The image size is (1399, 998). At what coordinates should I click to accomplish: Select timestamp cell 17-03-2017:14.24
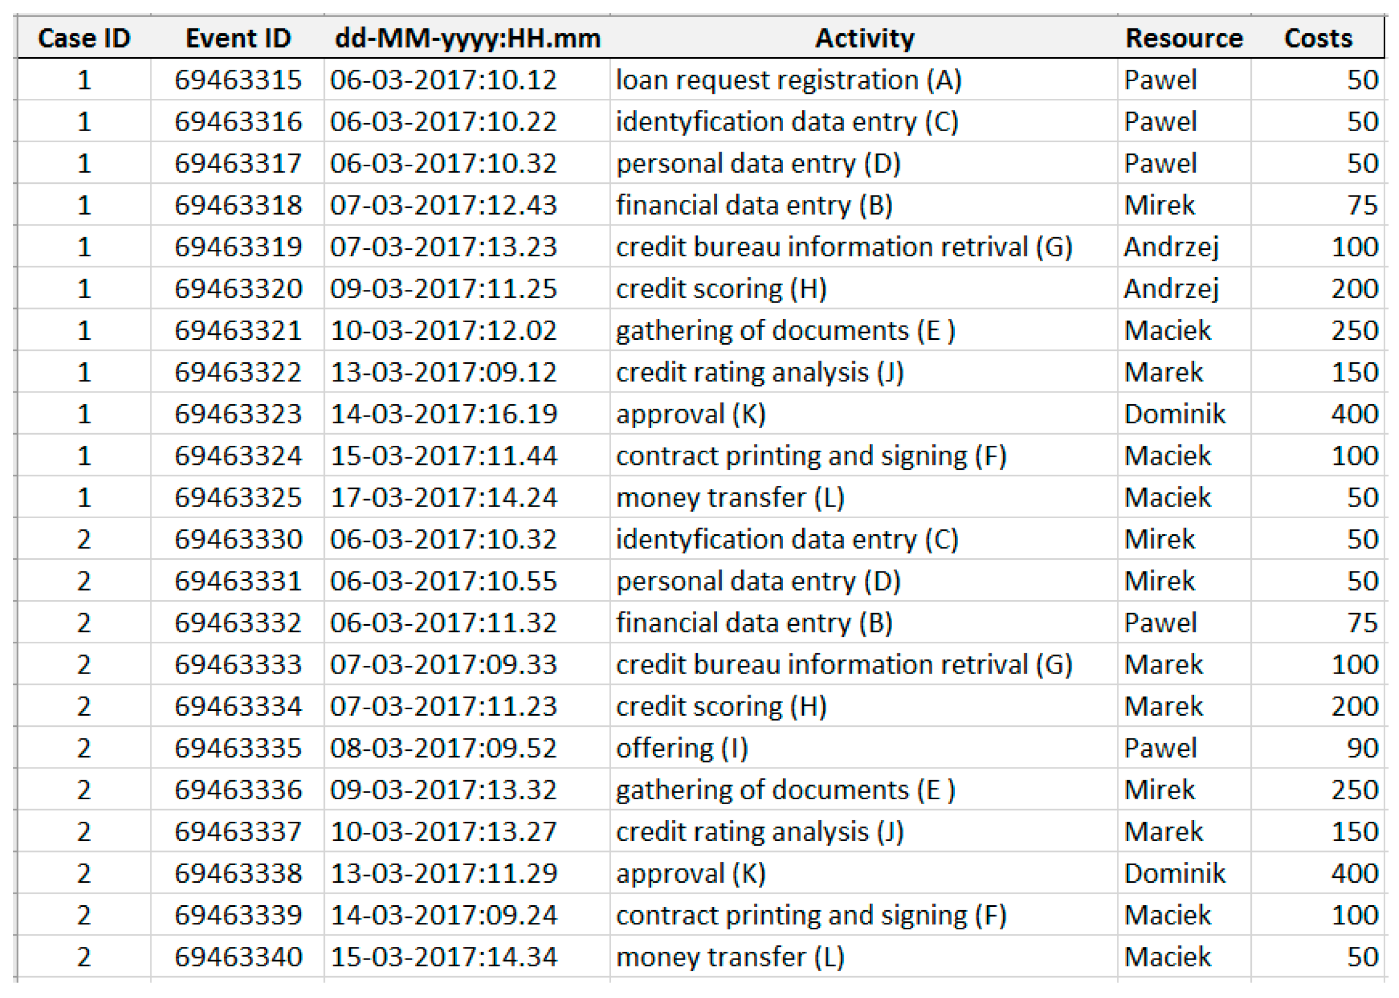[467, 497]
